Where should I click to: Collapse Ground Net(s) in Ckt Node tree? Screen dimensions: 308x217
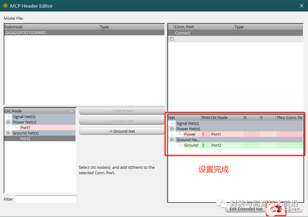[8, 133]
